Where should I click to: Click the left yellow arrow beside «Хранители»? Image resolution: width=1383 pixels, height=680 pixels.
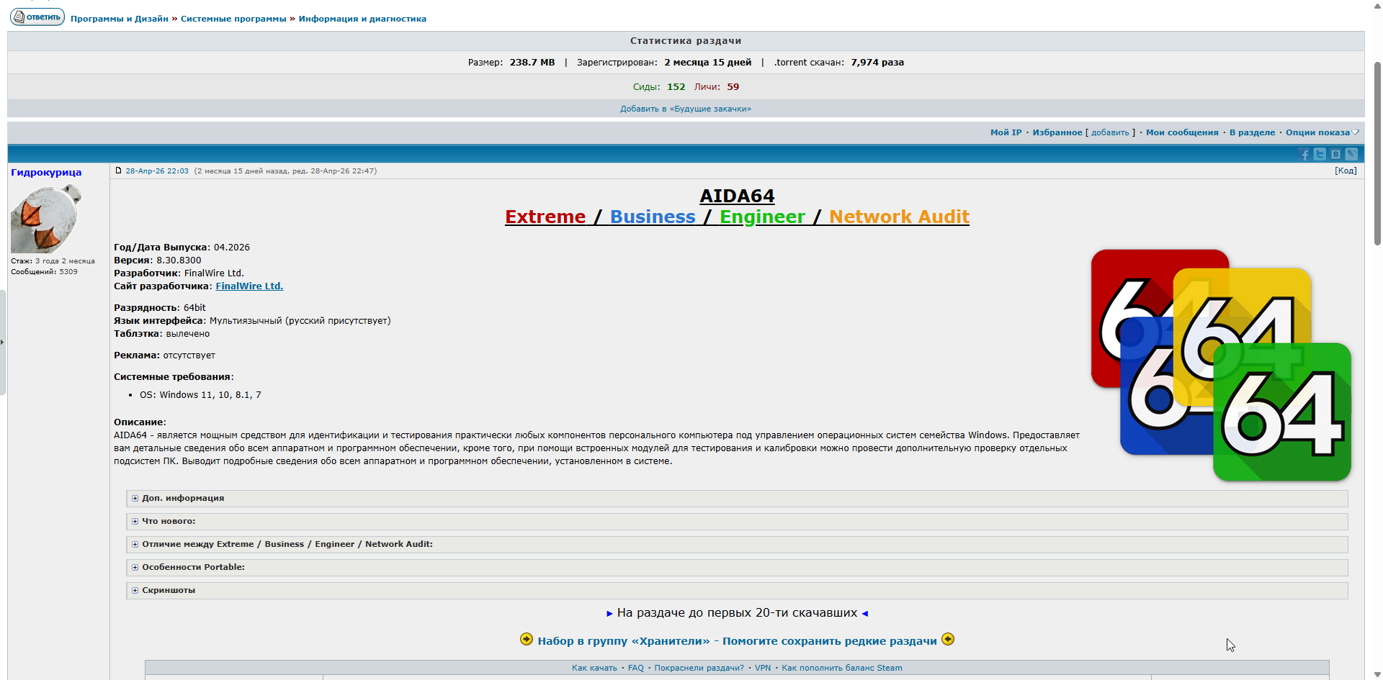[x=527, y=639]
